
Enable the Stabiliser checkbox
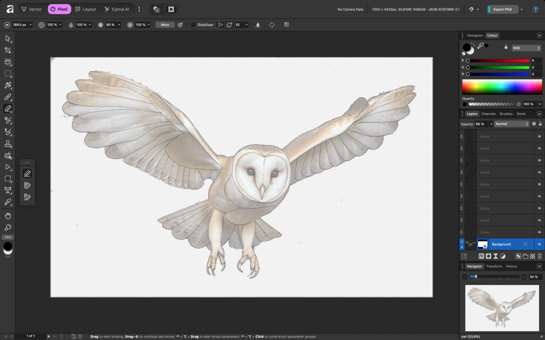click(193, 24)
